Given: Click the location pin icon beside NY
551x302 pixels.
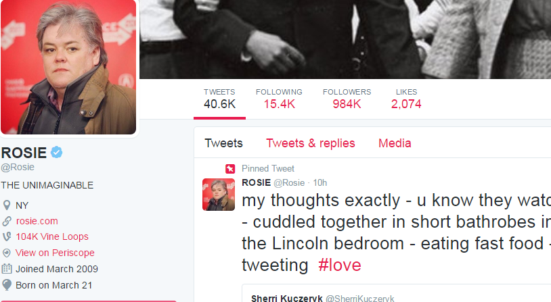Looking at the screenshot, I should 7,205.
